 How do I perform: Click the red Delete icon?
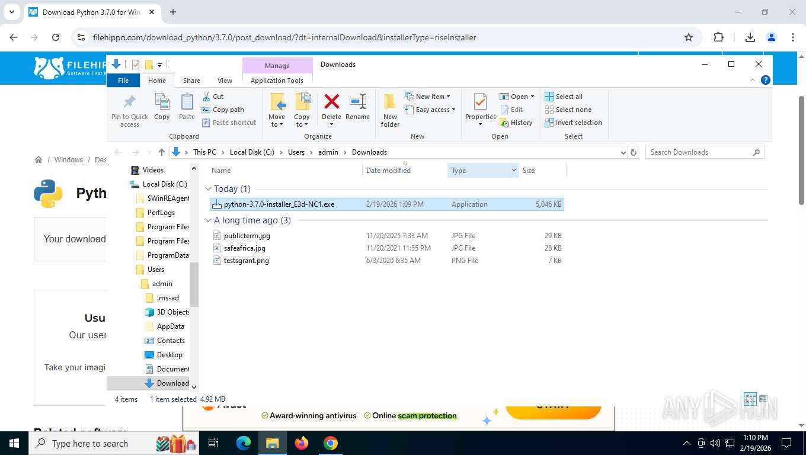point(332,101)
